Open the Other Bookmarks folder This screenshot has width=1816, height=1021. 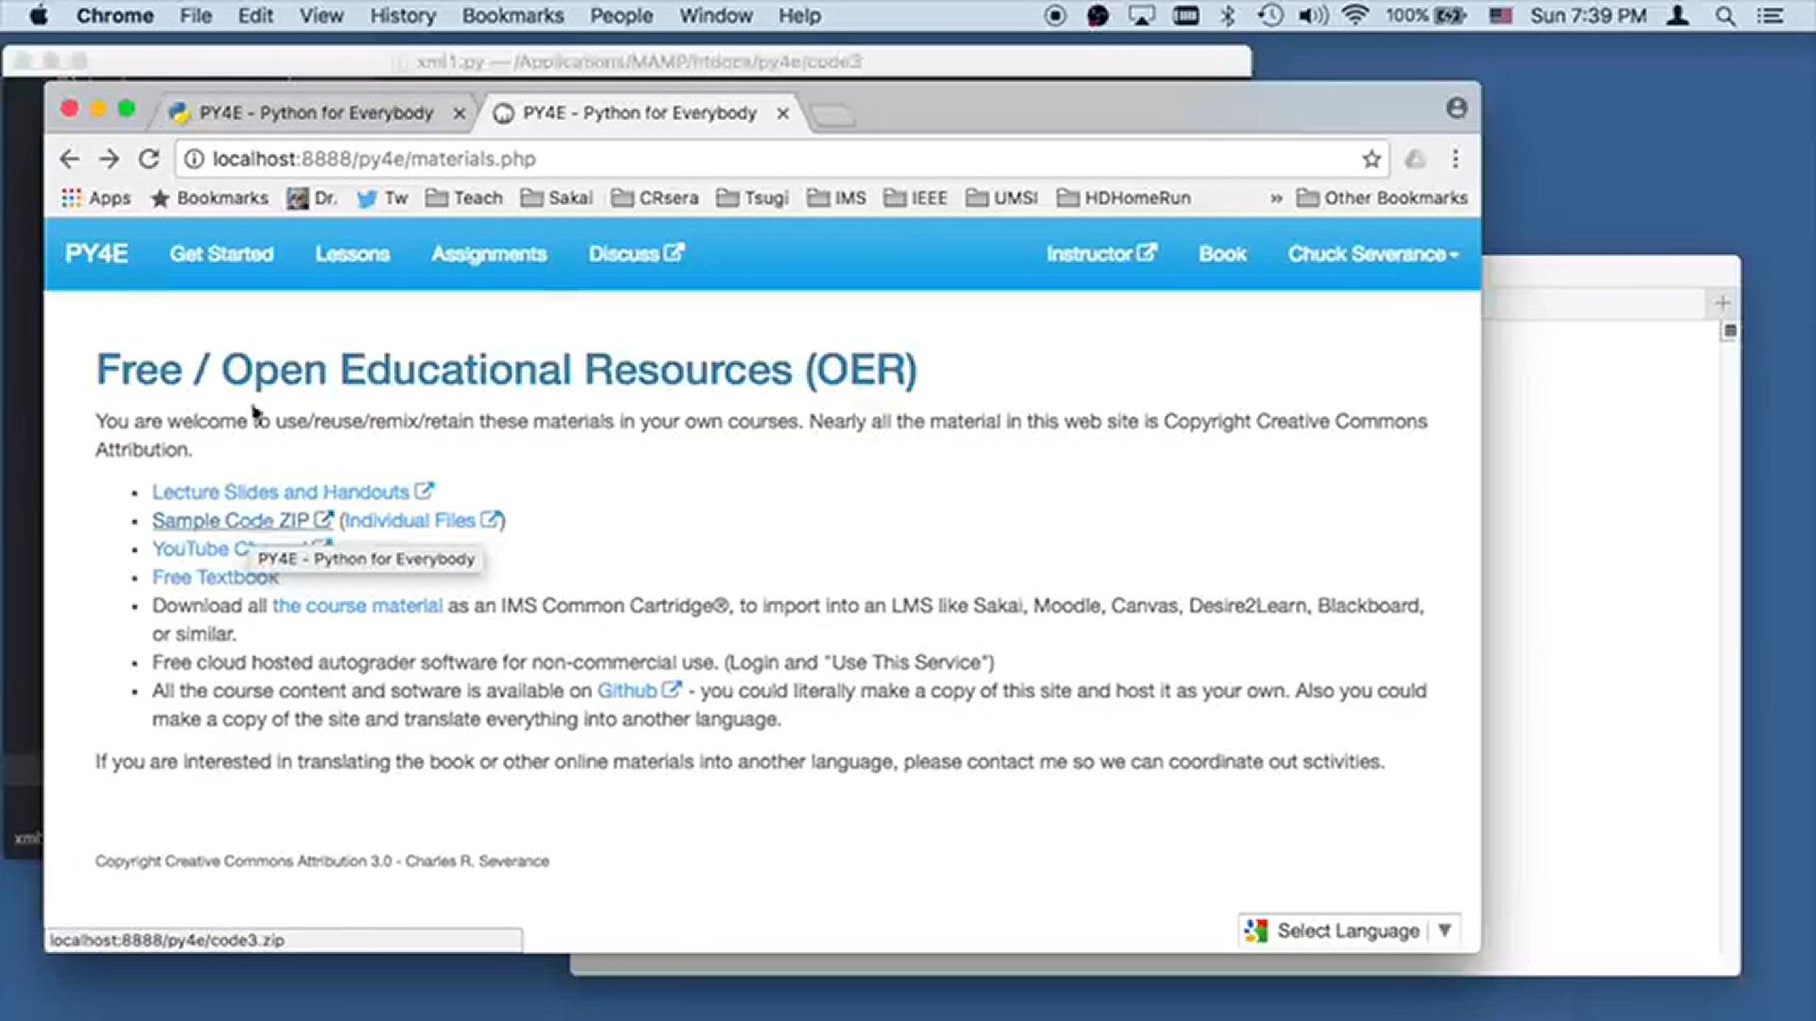pyautogui.click(x=1382, y=198)
